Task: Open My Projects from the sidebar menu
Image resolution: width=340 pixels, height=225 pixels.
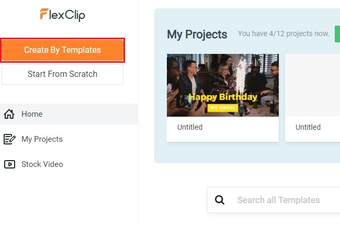Action: pyautogui.click(x=42, y=139)
